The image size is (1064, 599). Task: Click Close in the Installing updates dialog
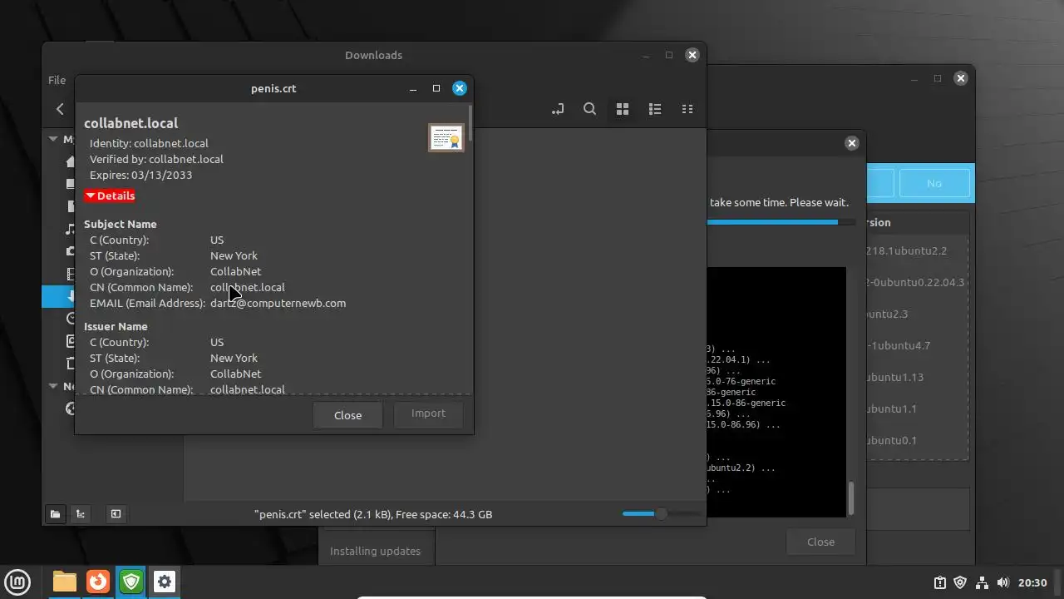click(820, 542)
